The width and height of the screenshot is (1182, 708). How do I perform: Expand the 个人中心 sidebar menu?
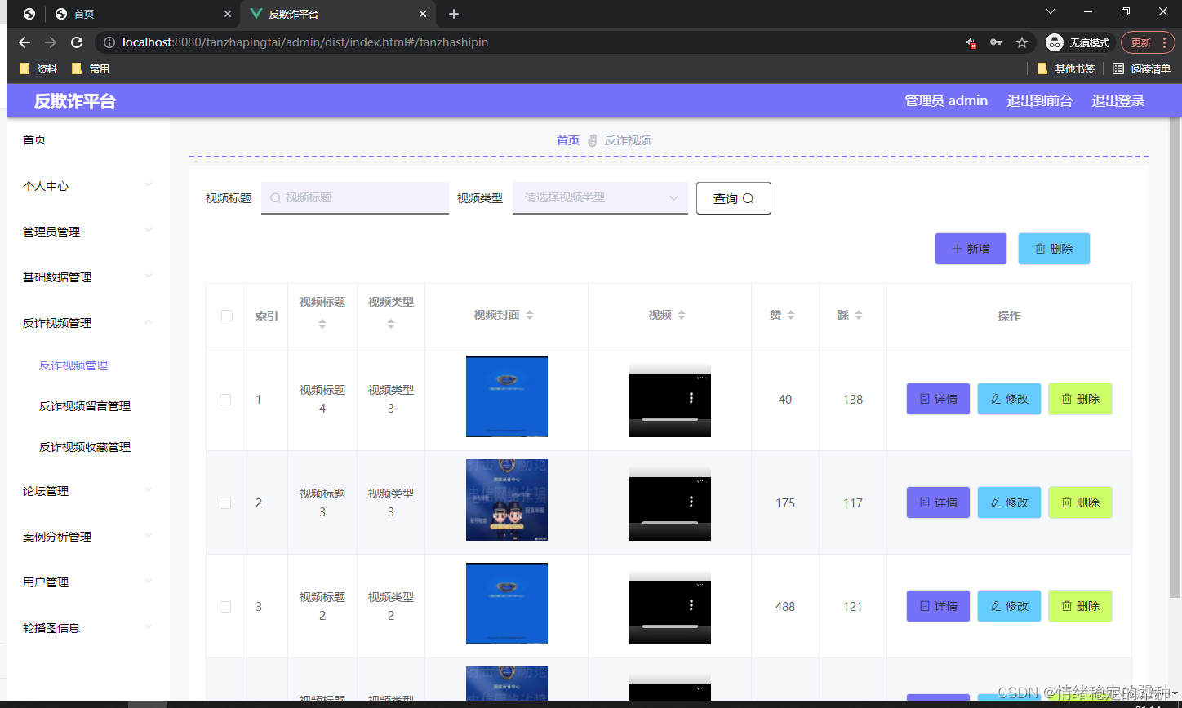click(88, 186)
